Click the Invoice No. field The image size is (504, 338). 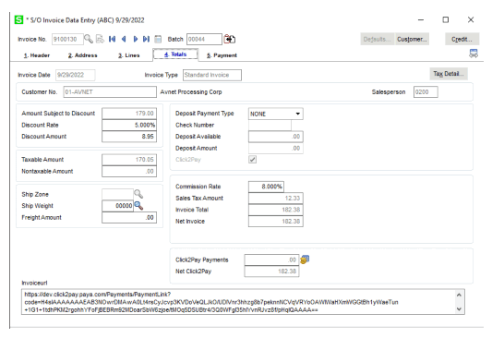tap(67, 39)
